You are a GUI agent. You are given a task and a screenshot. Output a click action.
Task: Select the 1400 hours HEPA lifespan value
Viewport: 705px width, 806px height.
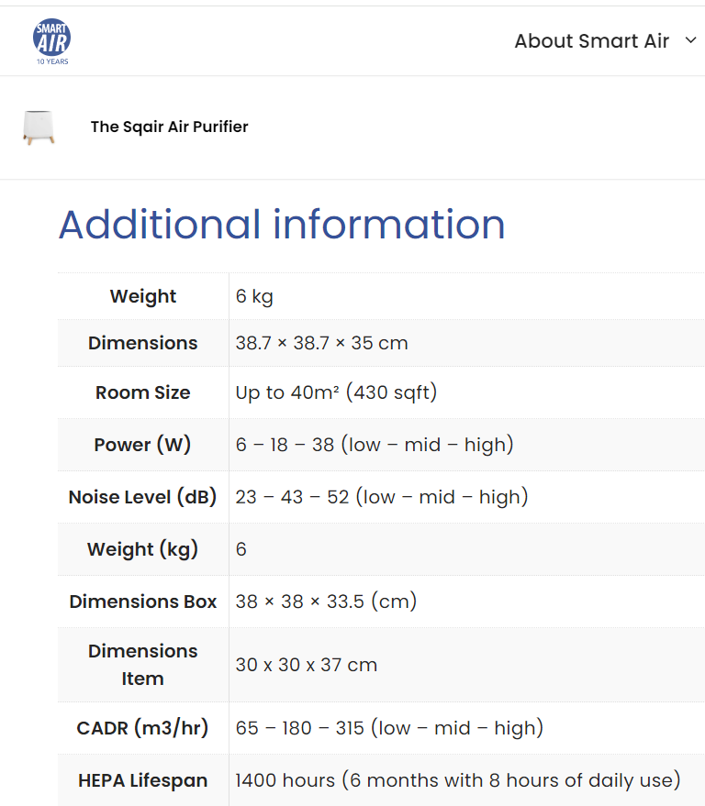(458, 780)
